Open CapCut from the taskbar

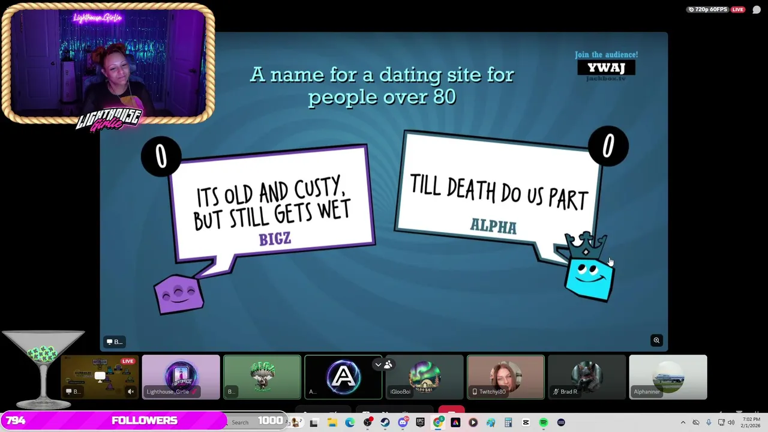tap(526, 422)
